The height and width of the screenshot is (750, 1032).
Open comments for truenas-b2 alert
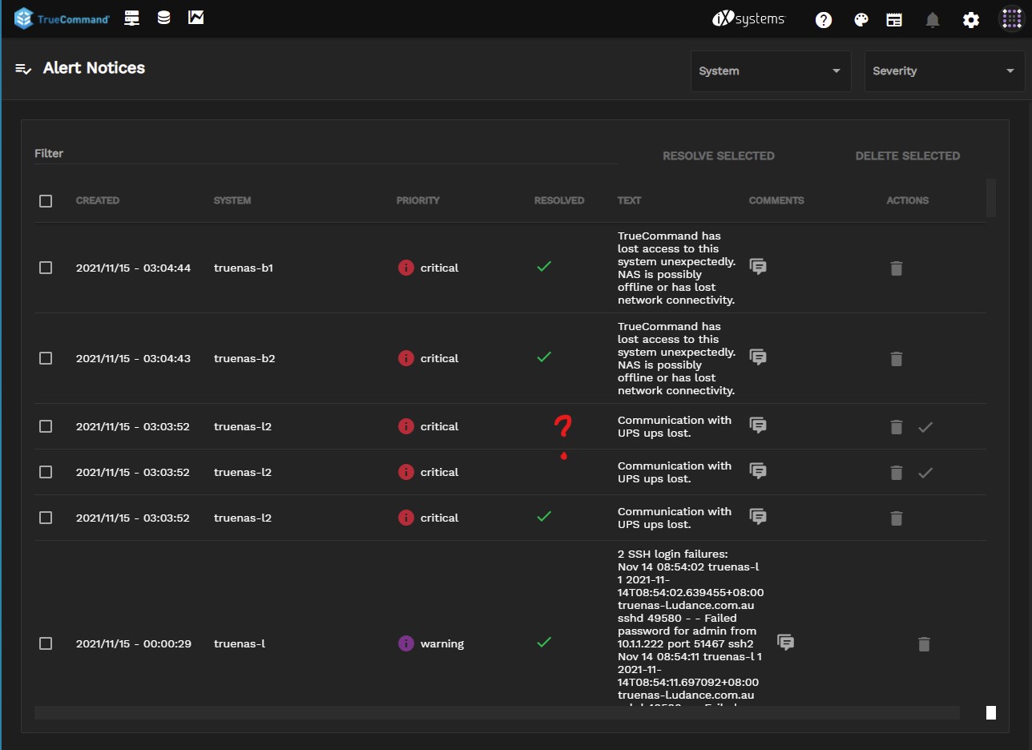(x=758, y=357)
